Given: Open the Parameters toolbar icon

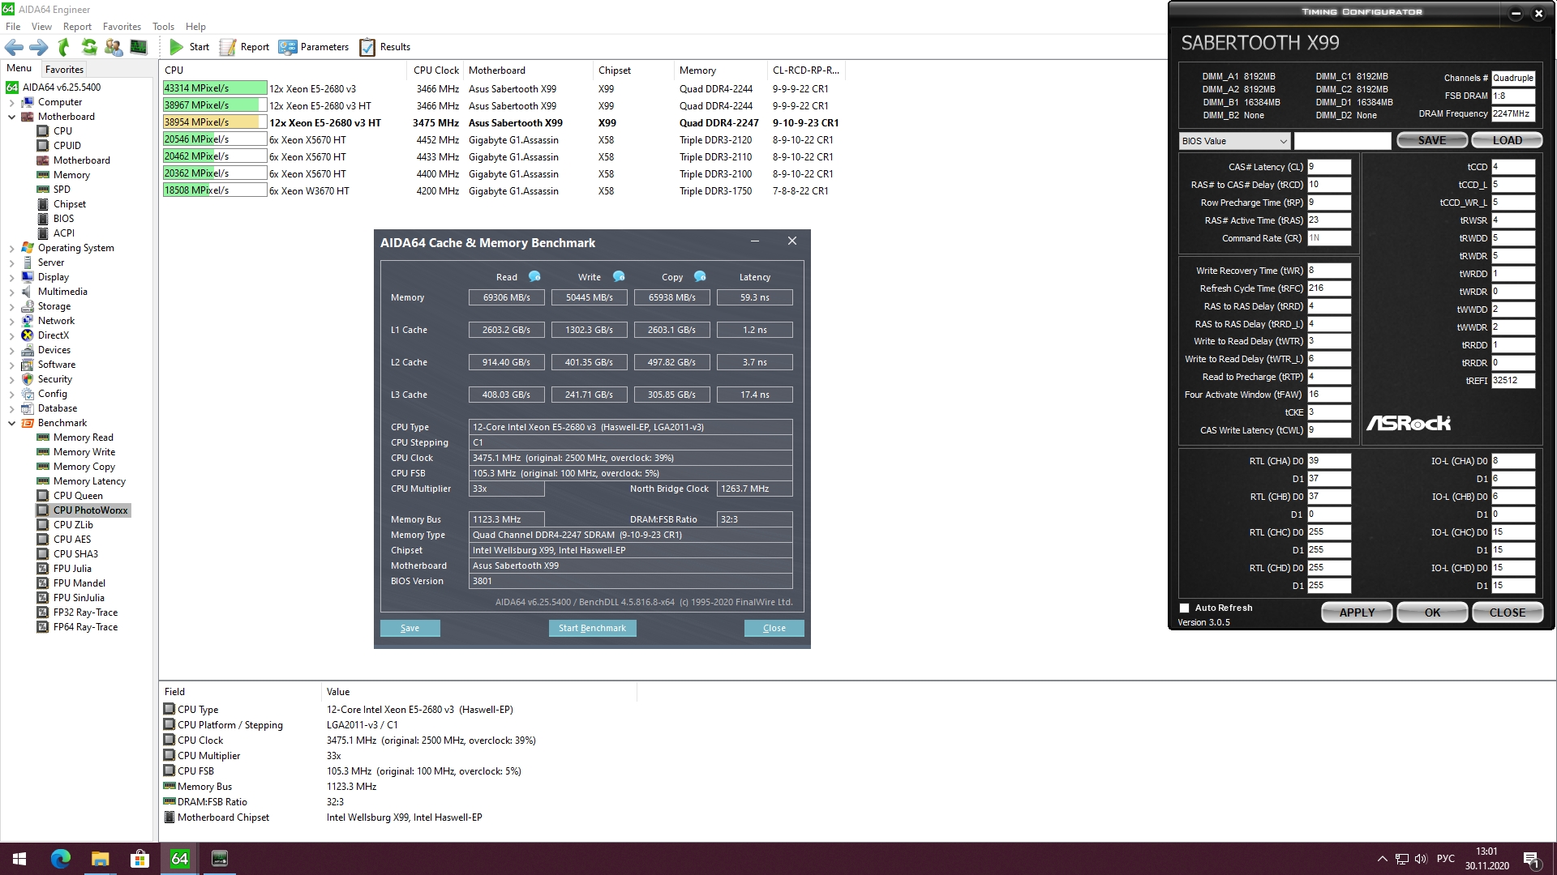Looking at the screenshot, I should pos(287,47).
